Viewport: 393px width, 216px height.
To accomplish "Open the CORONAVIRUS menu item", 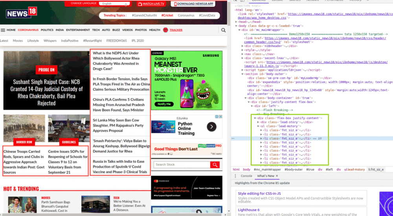I will [x=28, y=30].
